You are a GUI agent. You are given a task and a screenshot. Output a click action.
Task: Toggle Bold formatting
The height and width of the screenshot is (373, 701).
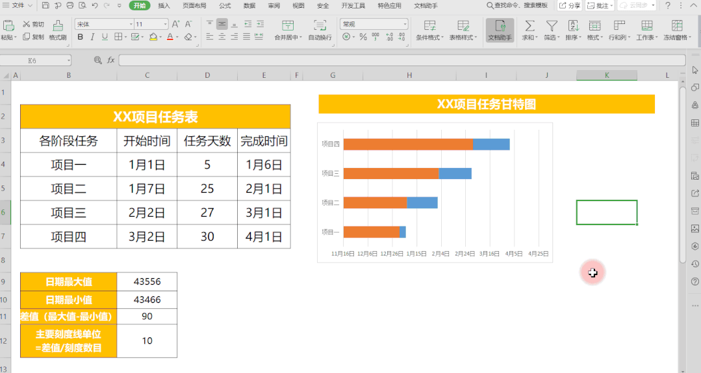81,37
